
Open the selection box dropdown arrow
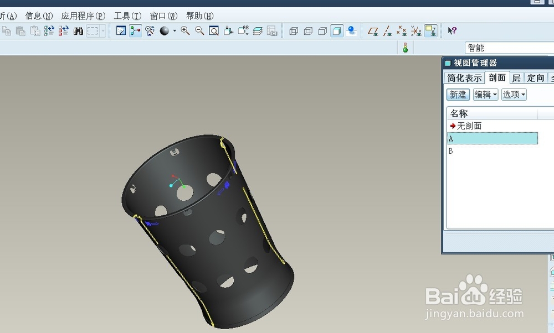click(103, 31)
